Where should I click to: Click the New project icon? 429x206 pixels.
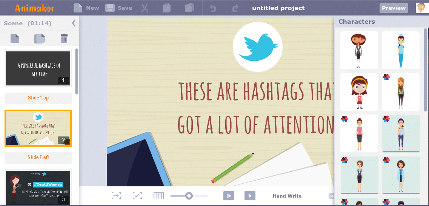click(x=78, y=8)
